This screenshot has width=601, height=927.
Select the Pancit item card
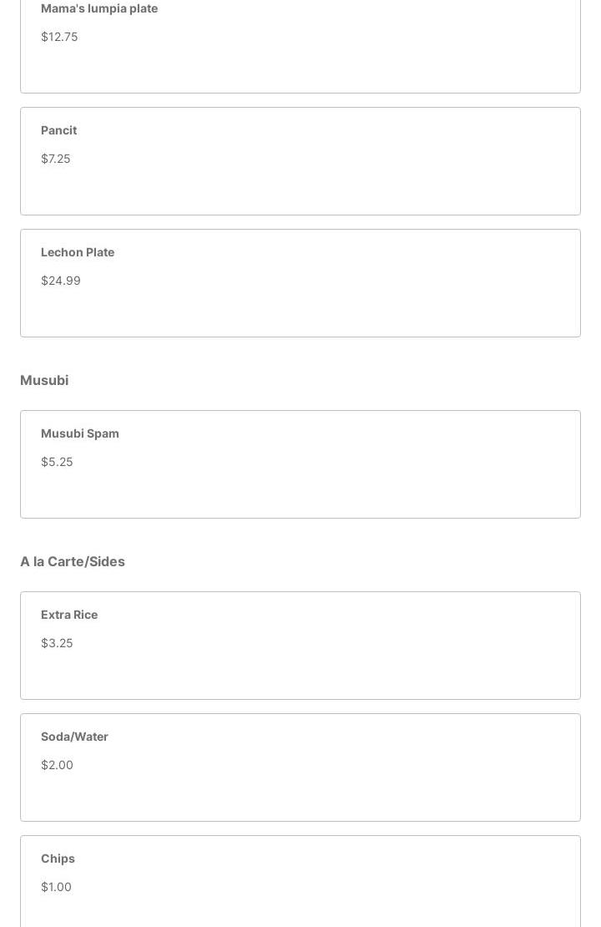tap(300, 161)
